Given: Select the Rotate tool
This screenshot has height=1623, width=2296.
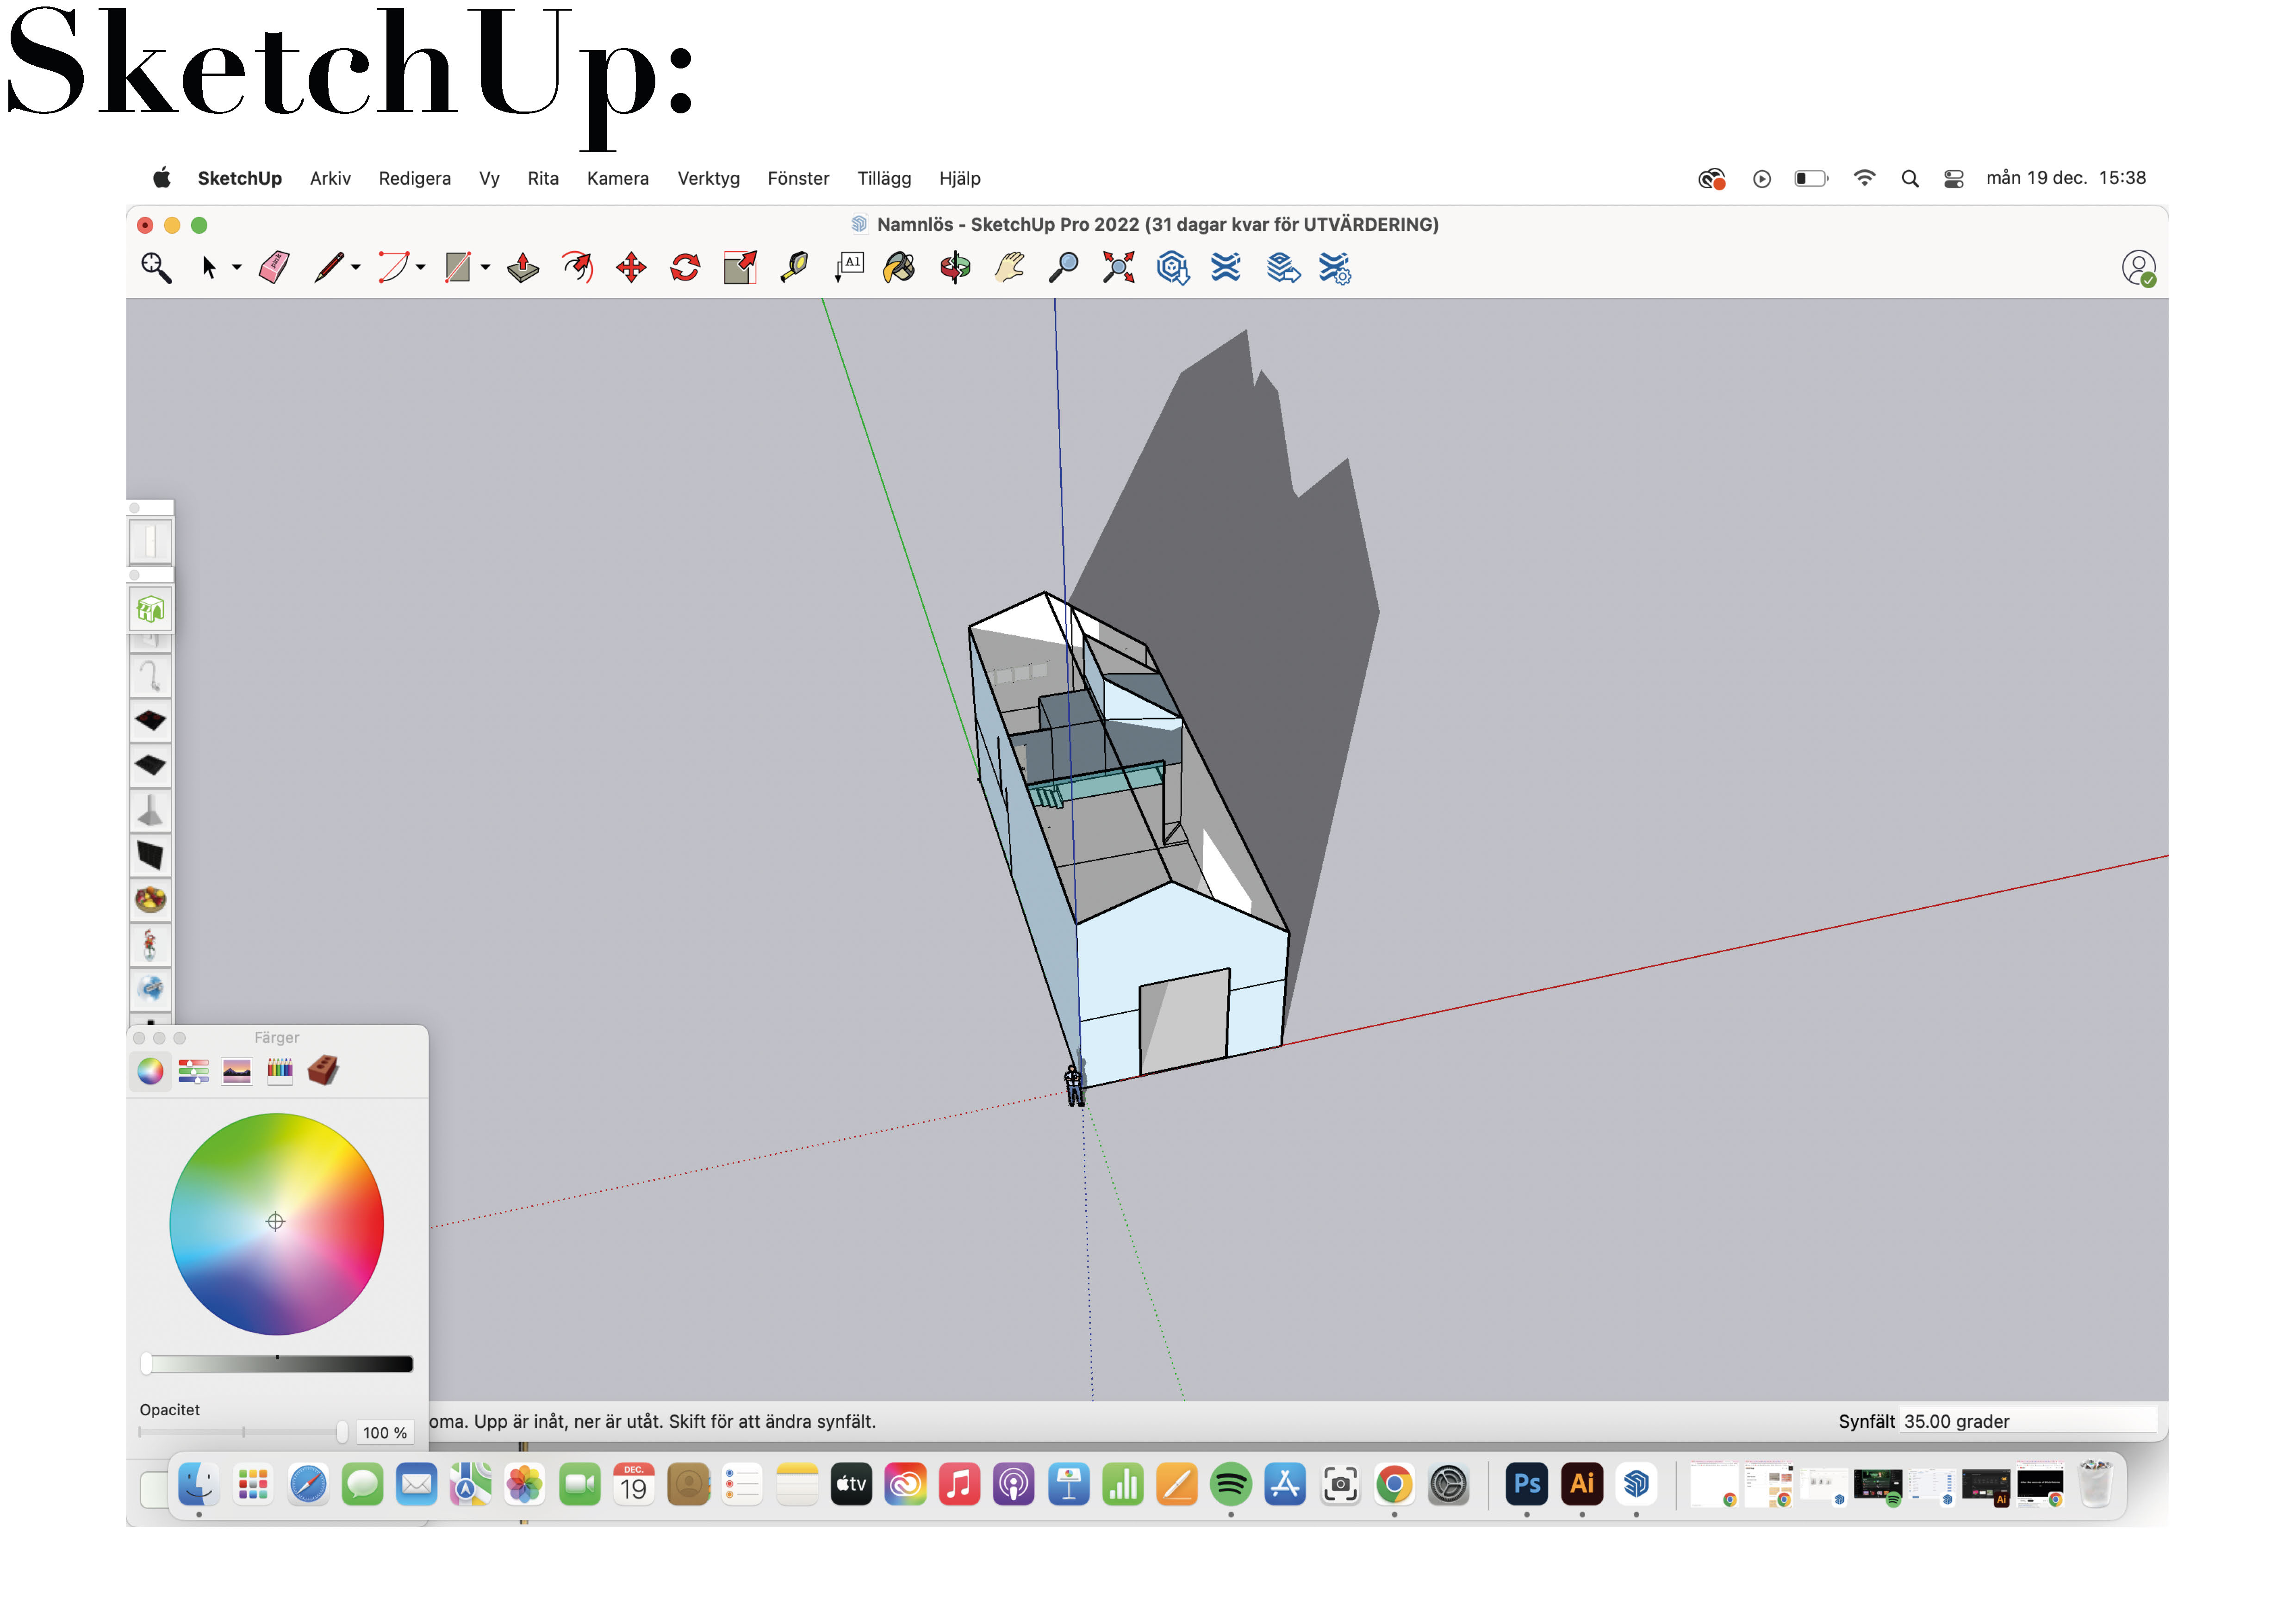Looking at the screenshot, I should (x=685, y=268).
